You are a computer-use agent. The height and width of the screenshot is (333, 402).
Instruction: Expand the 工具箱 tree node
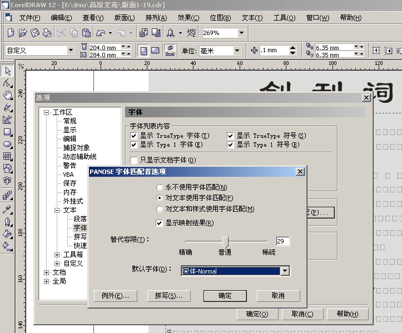pos(57,255)
